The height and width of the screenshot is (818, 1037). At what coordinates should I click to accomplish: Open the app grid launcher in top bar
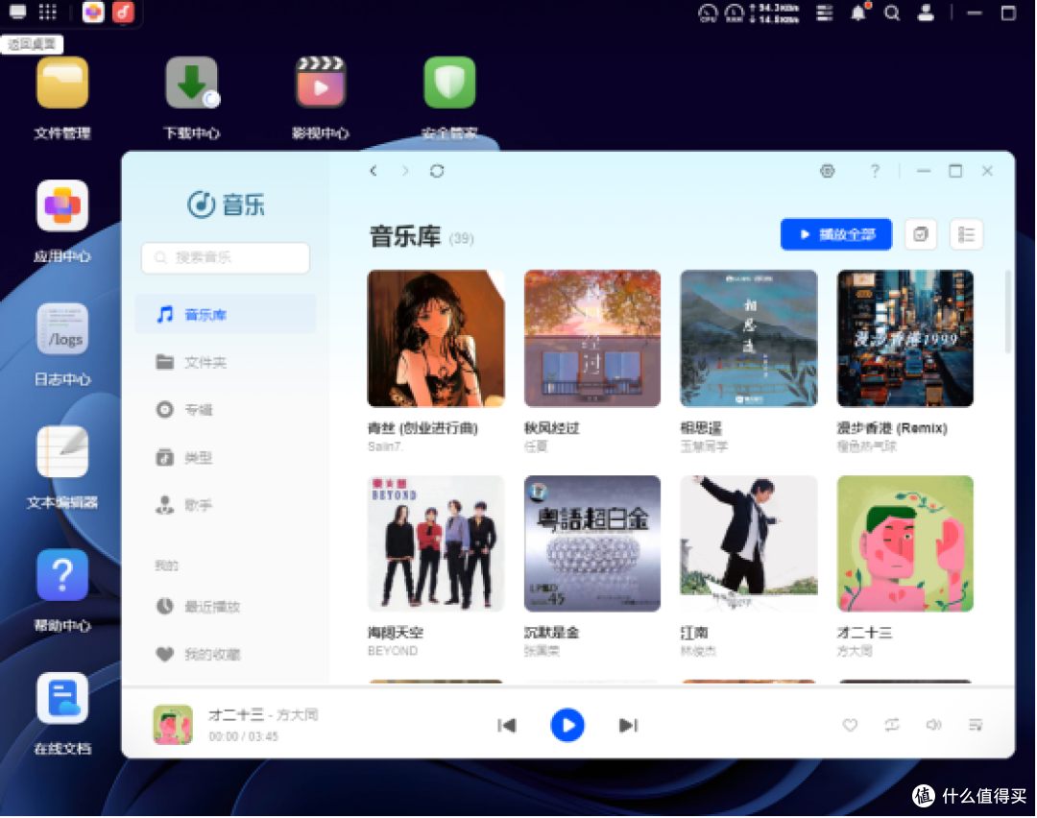coord(48,12)
